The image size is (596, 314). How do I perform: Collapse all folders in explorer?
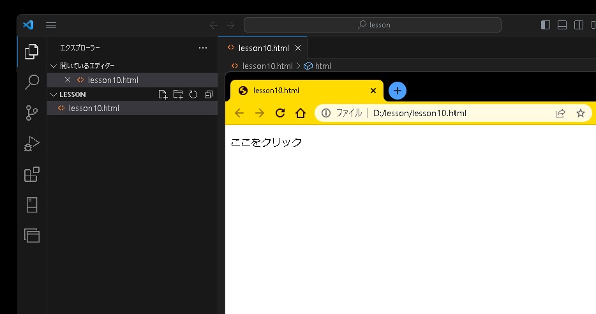pos(209,94)
